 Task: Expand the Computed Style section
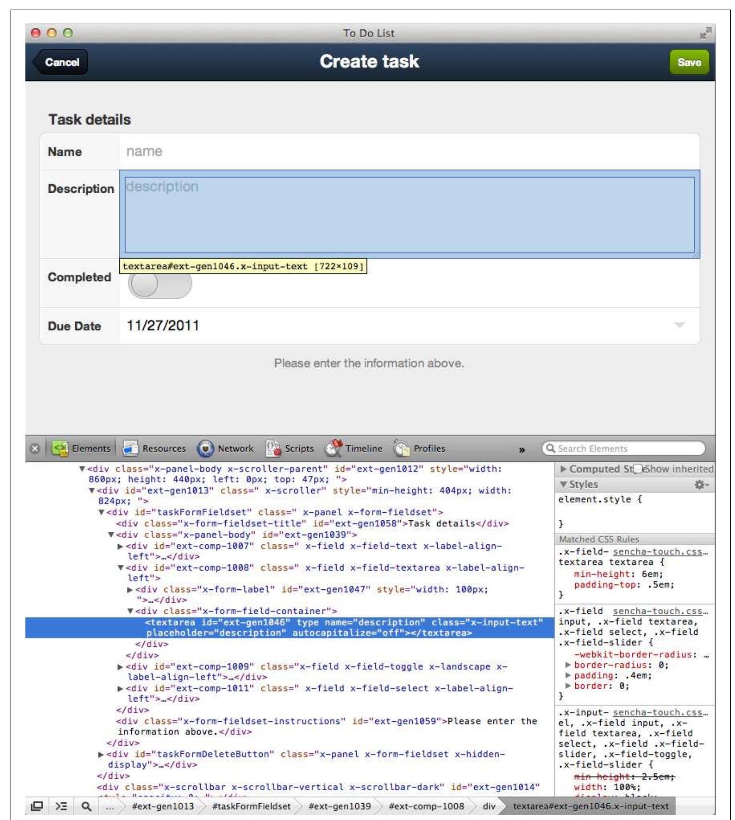click(563, 469)
